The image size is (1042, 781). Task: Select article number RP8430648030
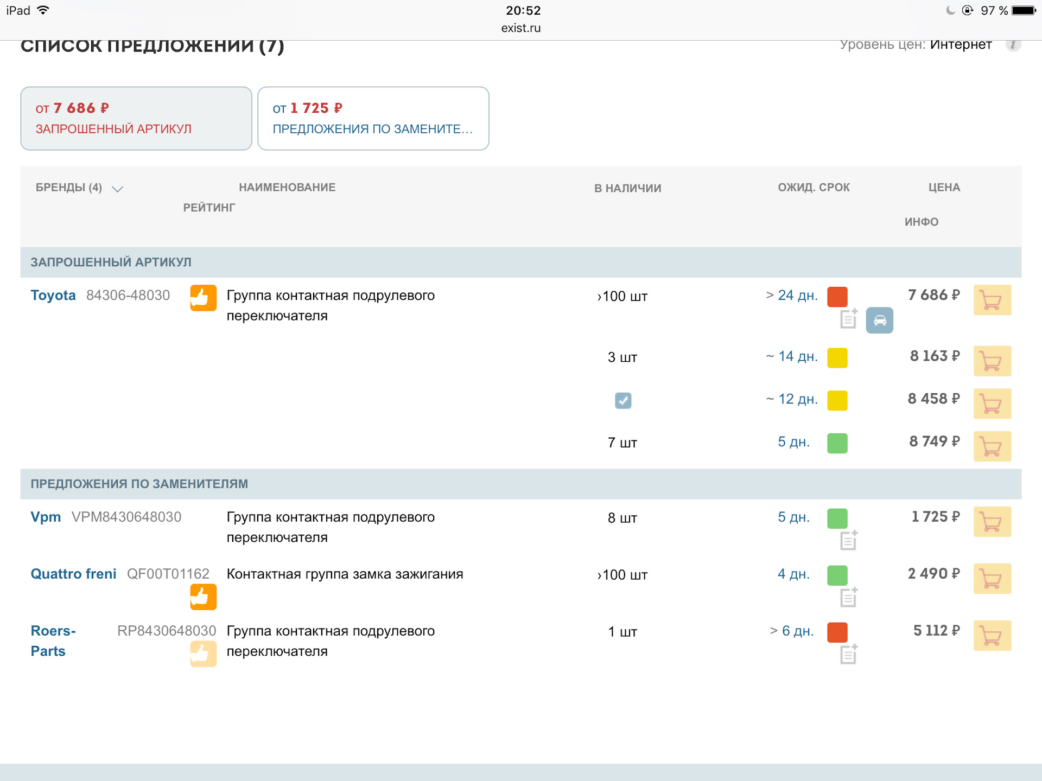coord(167,631)
